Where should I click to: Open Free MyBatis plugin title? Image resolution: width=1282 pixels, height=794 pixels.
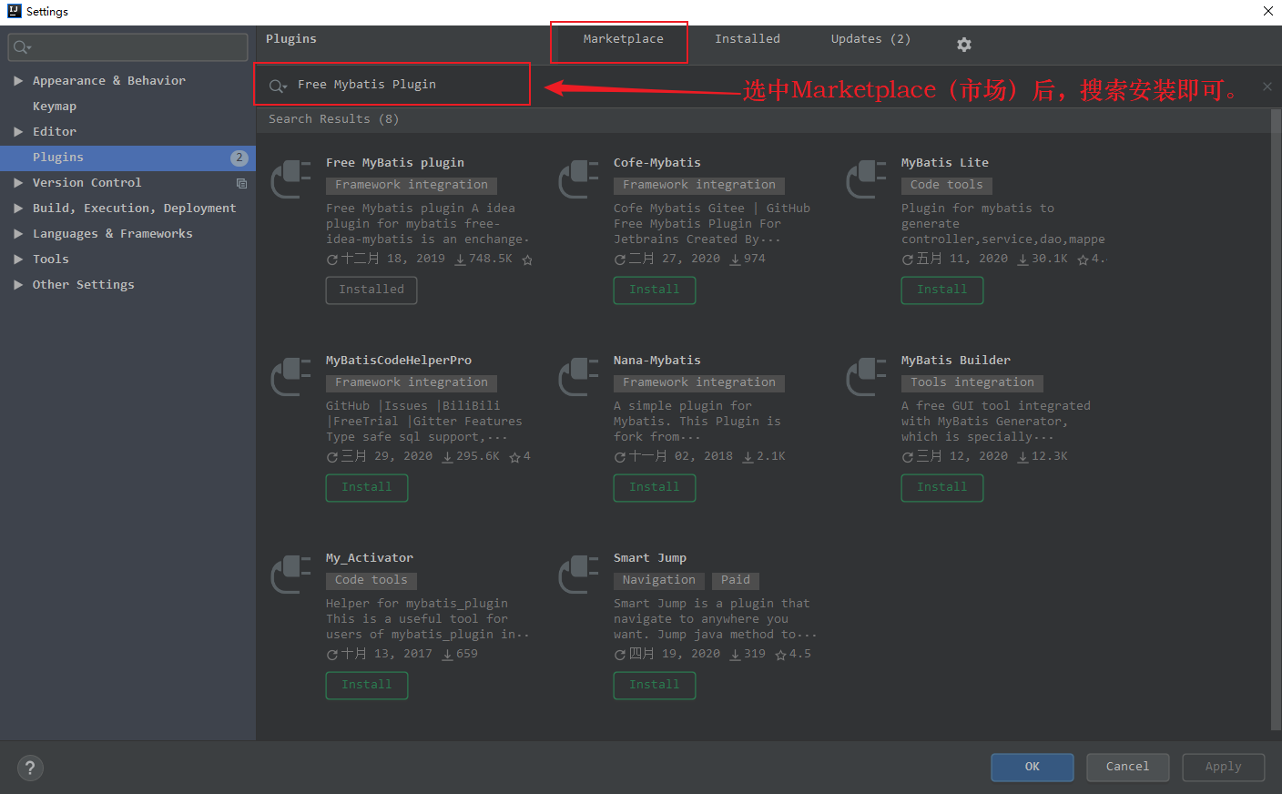[x=395, y=163]
